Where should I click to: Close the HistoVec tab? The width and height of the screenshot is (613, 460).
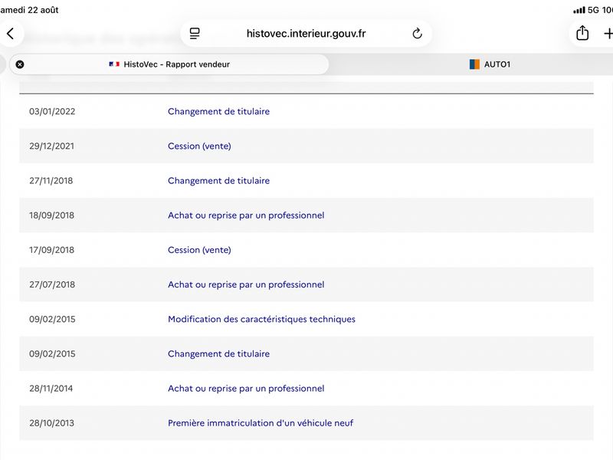[x=20, y=64]
